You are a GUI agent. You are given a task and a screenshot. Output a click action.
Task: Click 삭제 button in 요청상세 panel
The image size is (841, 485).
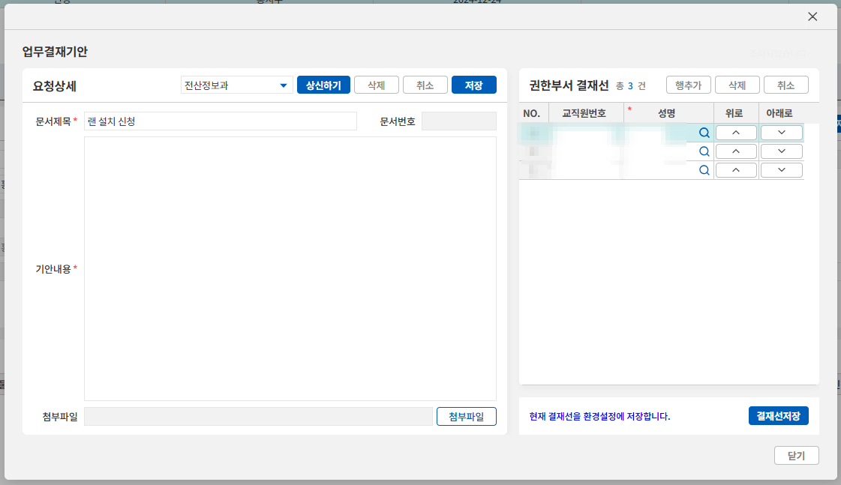376,85
